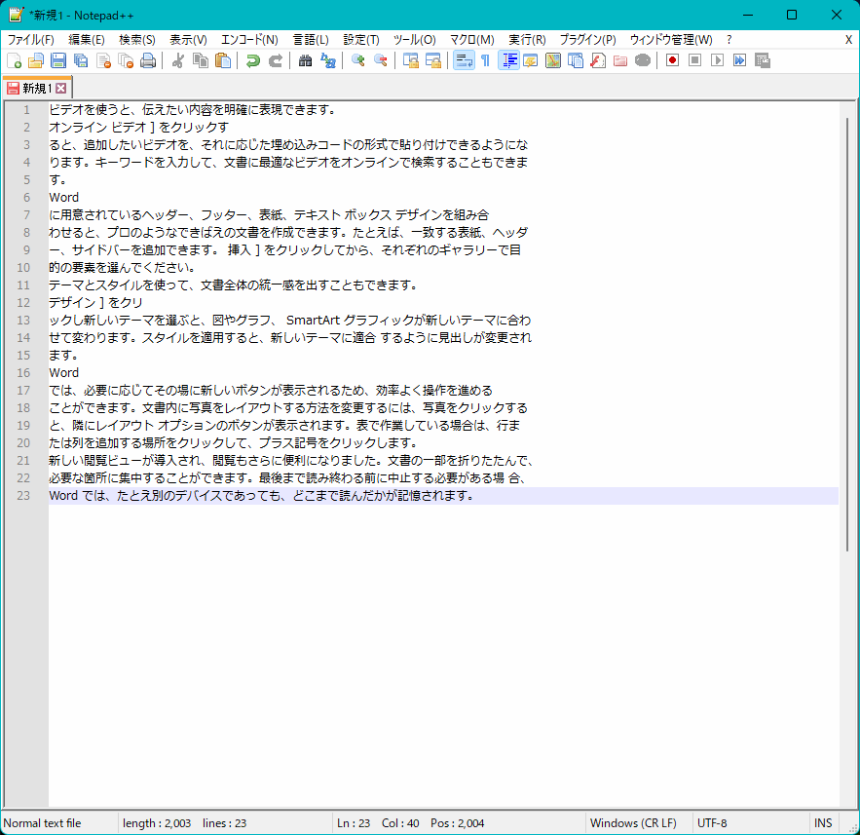Run the macro multiple times icon
Screen dimensions: 860x835
pos(740,60)
